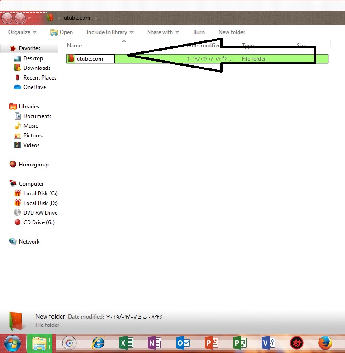Open the Share with dropdown
Screen dimensions: 345x353
[163, 32]
